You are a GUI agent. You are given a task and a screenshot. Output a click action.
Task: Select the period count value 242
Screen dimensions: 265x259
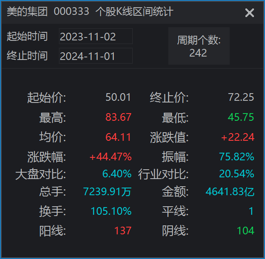coord(198,53)
